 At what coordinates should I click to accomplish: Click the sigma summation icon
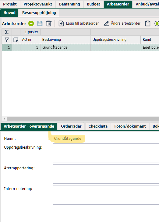pos(7,32)
